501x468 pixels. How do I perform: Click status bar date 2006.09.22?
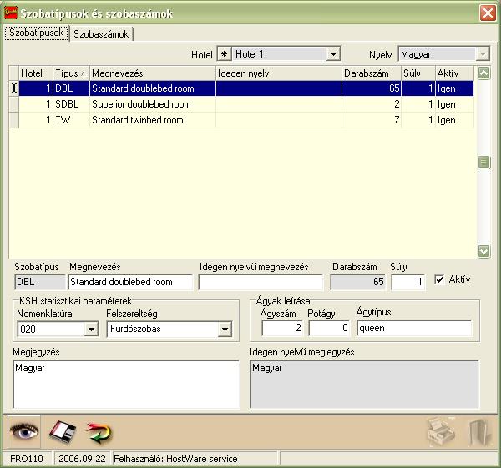(x=82, y=459)
